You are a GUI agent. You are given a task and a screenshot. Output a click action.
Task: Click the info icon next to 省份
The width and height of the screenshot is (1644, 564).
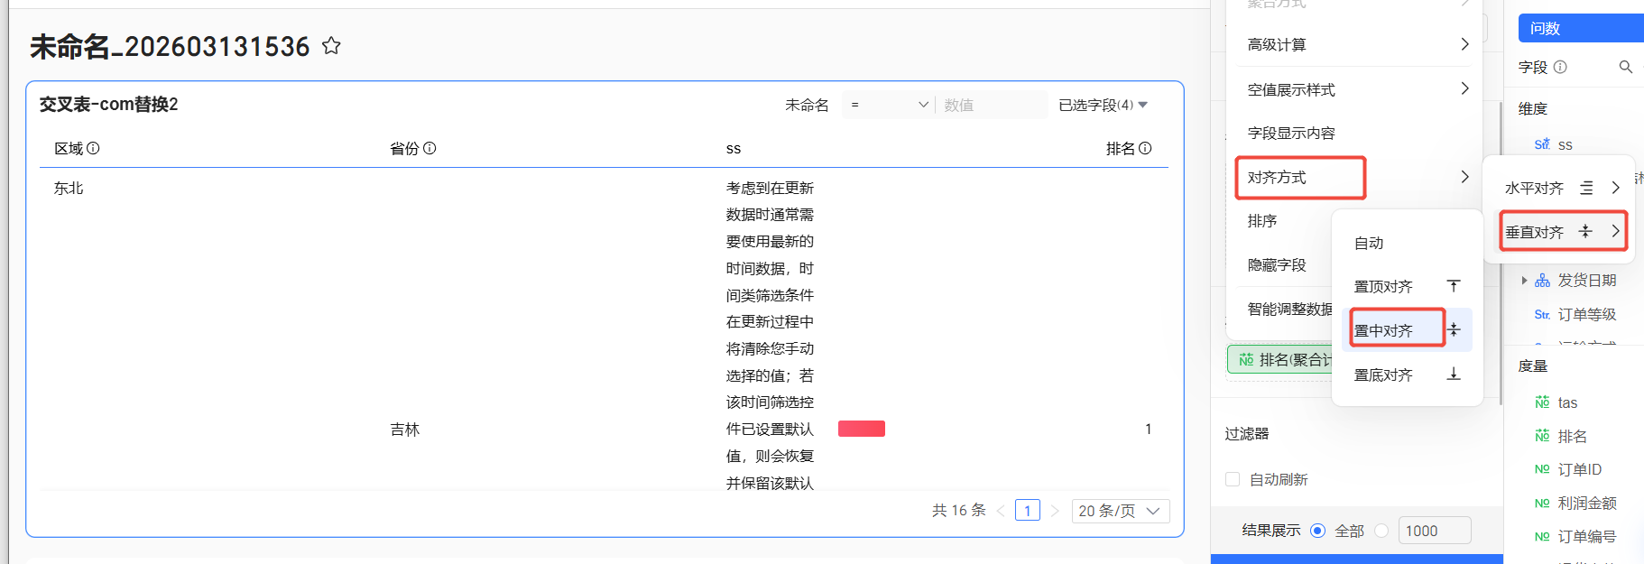[x=429, y=148]
